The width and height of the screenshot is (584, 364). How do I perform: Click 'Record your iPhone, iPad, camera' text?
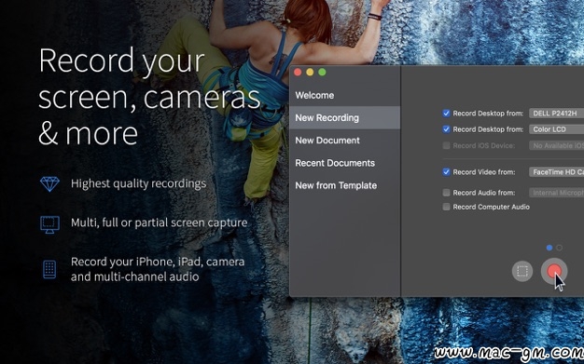(x=158, y=262)
